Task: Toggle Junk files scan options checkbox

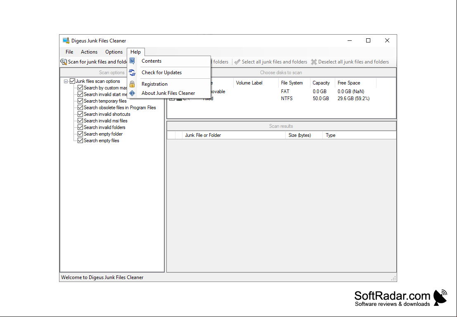Action: coord(73,81)
